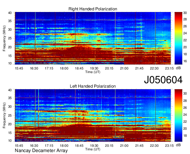Click Frequency (MHz) axis label of Right Handed plot
190x154 pixels.
[x=4, y=38]
